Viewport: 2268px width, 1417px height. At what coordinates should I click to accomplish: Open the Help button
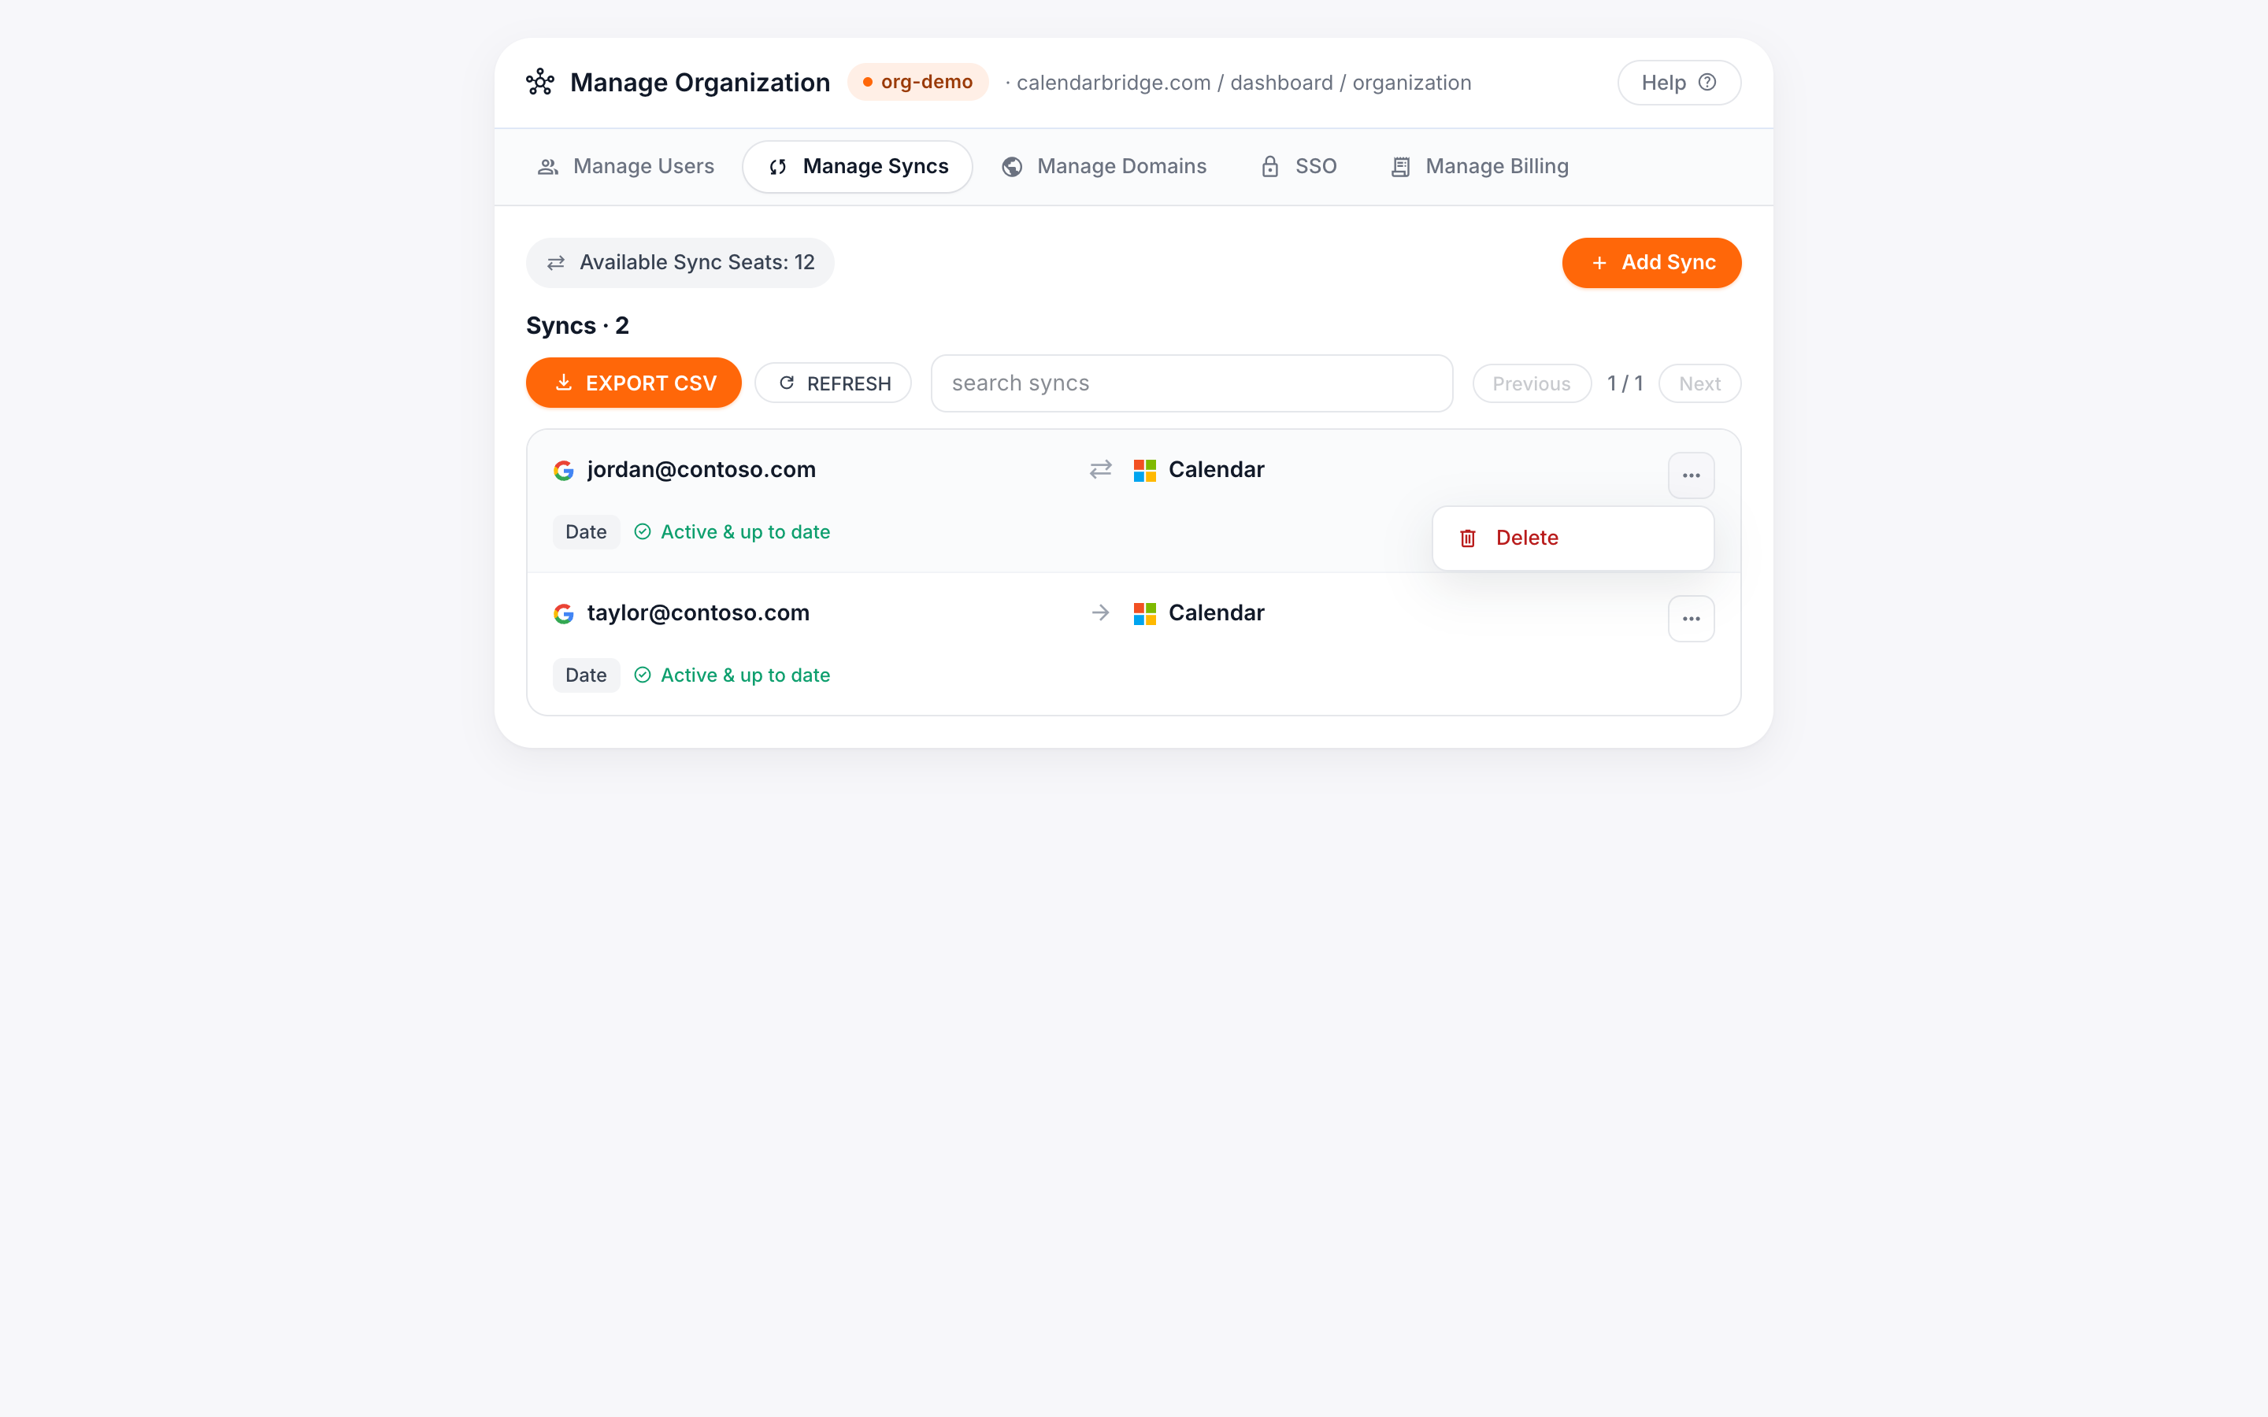tap(1678, 83)
